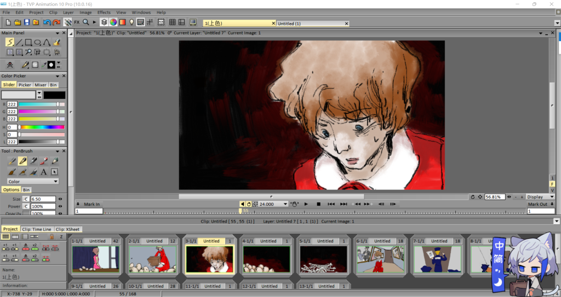Viewport: 561px width, 297px height.
Task: Toggle the V button beside canvas
Action: 552,190
